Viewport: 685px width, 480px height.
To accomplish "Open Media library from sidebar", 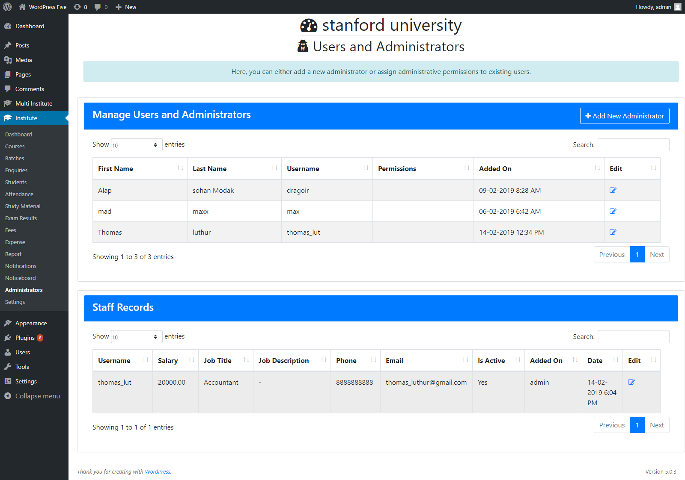I will pyautogui.click(x=34, y=60).
